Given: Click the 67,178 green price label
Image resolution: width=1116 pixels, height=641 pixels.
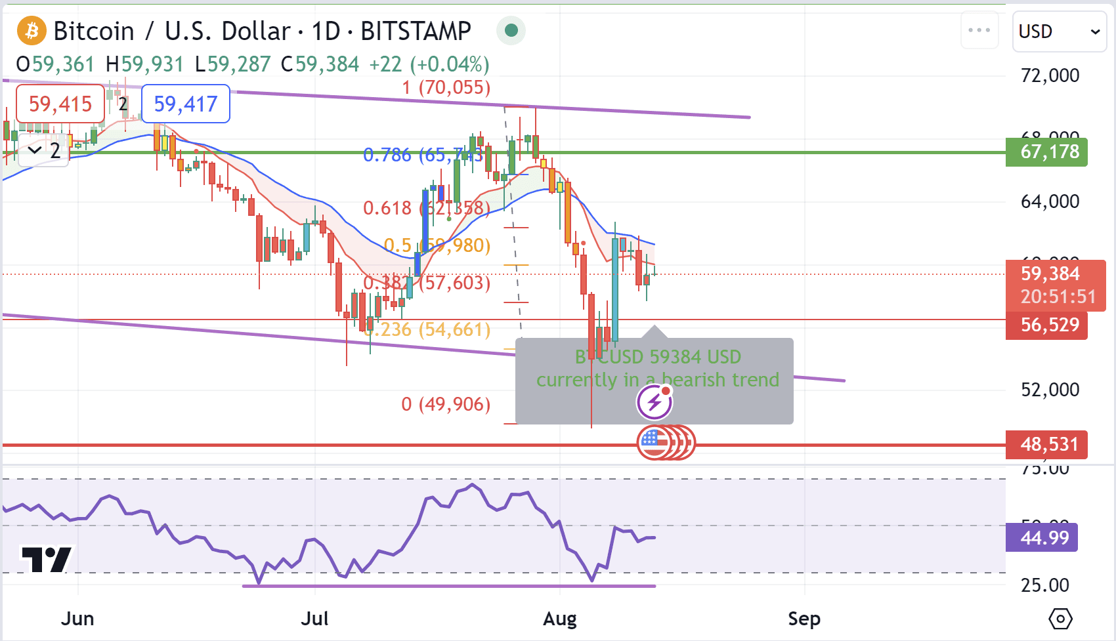Looking at the screenshot, I should click(1046, 152).
